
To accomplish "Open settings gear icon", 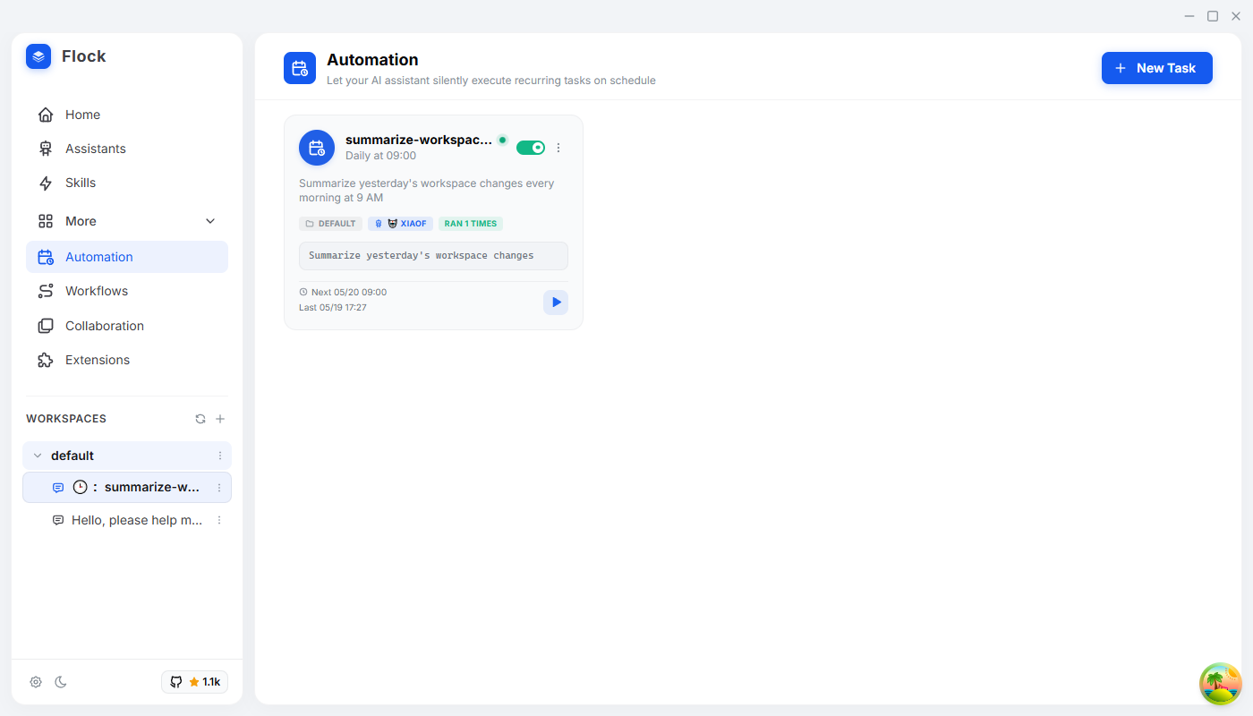I will [36, 682].
